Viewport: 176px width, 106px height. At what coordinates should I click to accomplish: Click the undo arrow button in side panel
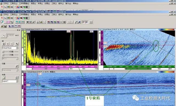[4, 36]
